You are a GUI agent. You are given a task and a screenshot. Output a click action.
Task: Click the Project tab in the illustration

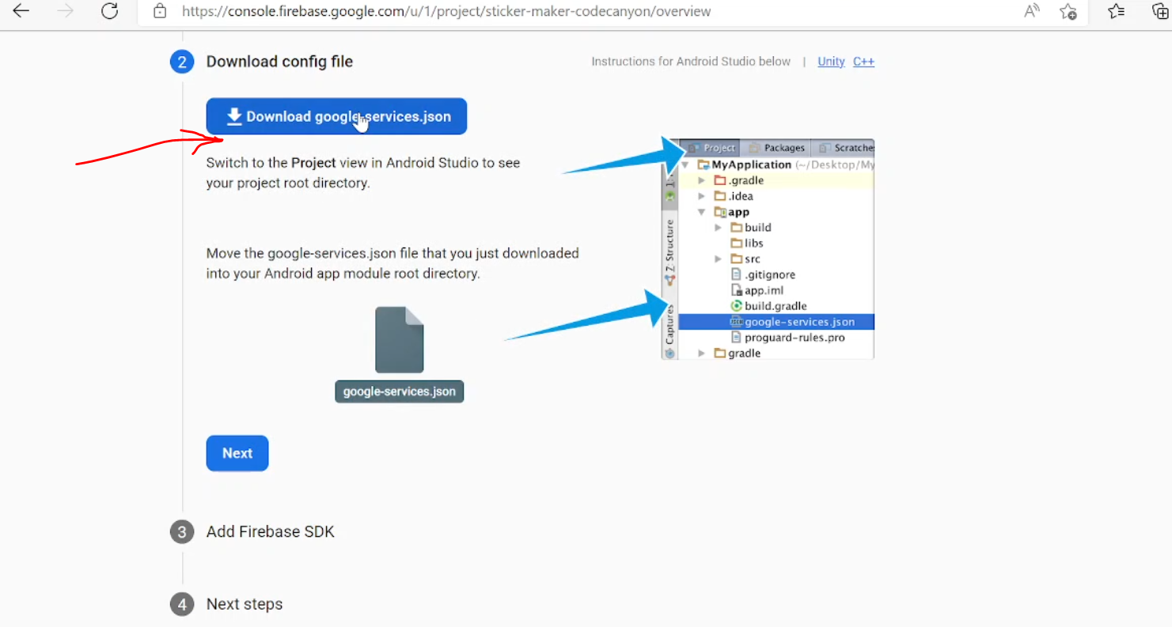712,148
